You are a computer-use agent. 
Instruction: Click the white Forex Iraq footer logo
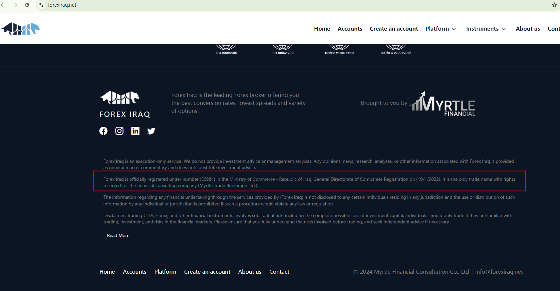click(x=120, y=97)
